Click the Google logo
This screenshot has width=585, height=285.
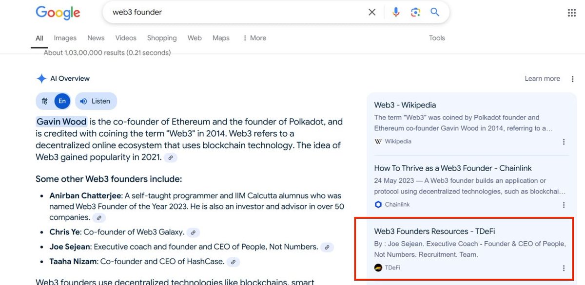click(58, 13)
